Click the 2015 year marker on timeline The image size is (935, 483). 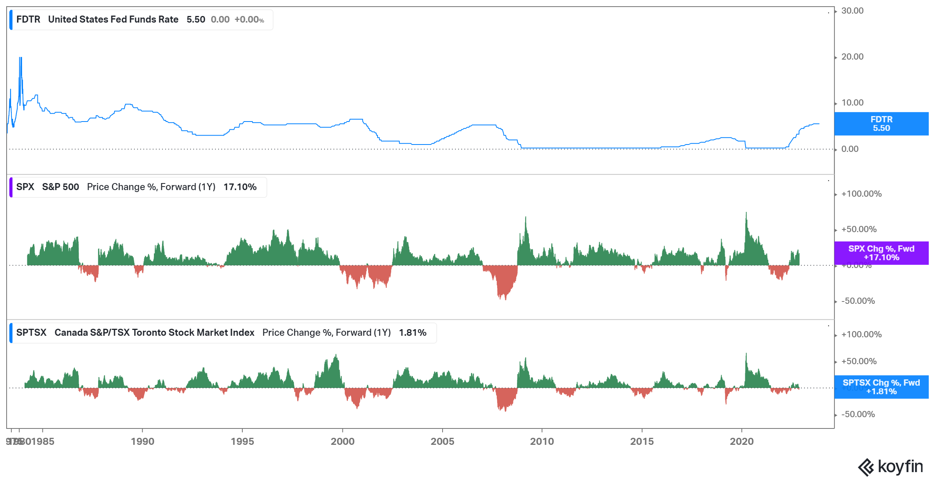coord(642,441)
